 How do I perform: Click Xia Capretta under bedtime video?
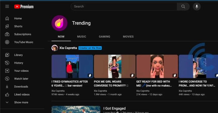[143, 91]
